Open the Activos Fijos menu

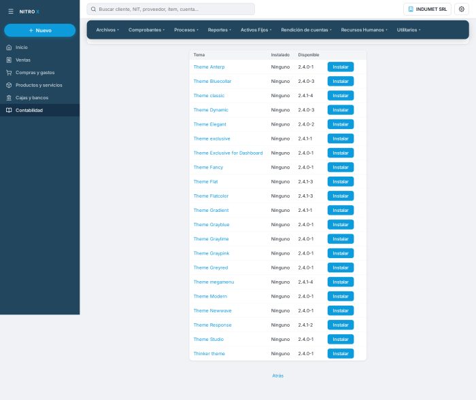coord(256,30)
